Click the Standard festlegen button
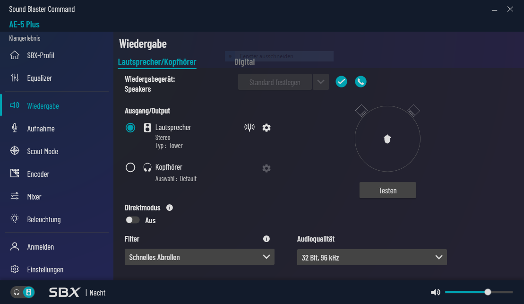524x304 pixels. pyautogui.click(x=275, y=82)
